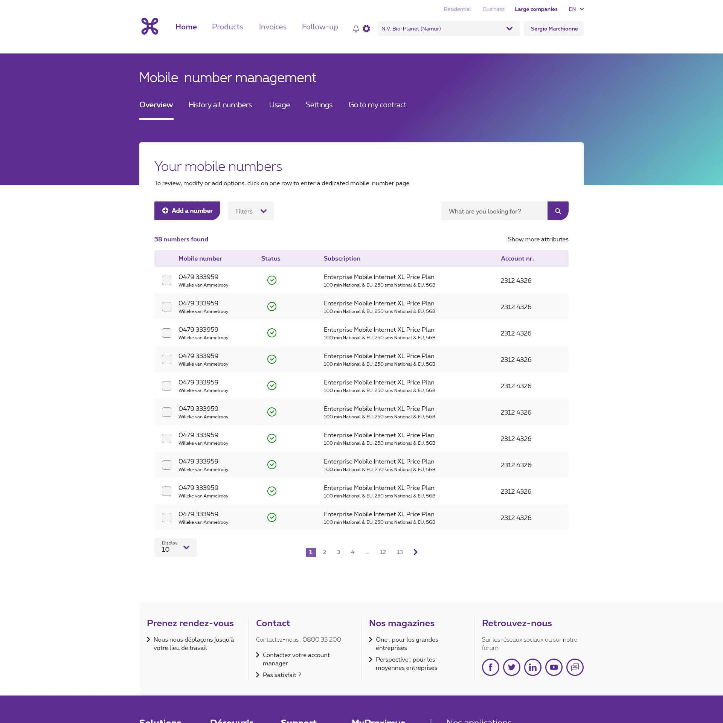Click Show more attributes link
This screenshot has width=723, height=723.
click(538, 239)
